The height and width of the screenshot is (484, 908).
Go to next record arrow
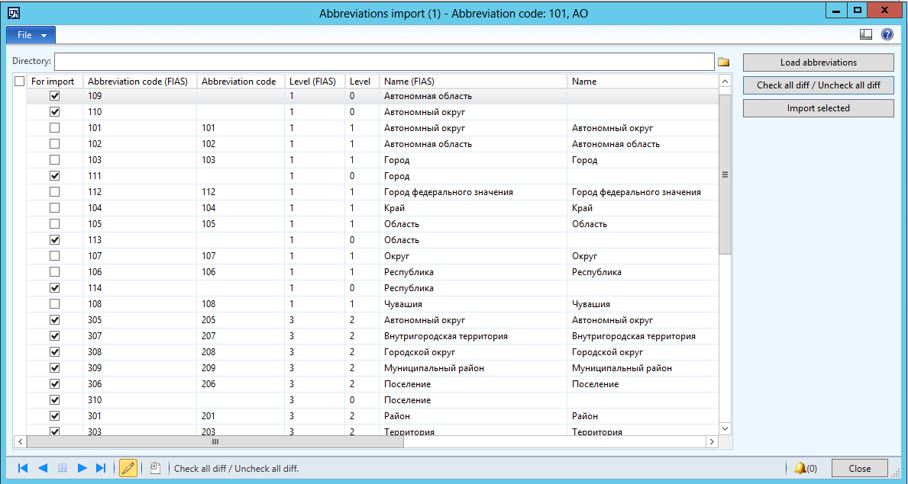point(82,468)
